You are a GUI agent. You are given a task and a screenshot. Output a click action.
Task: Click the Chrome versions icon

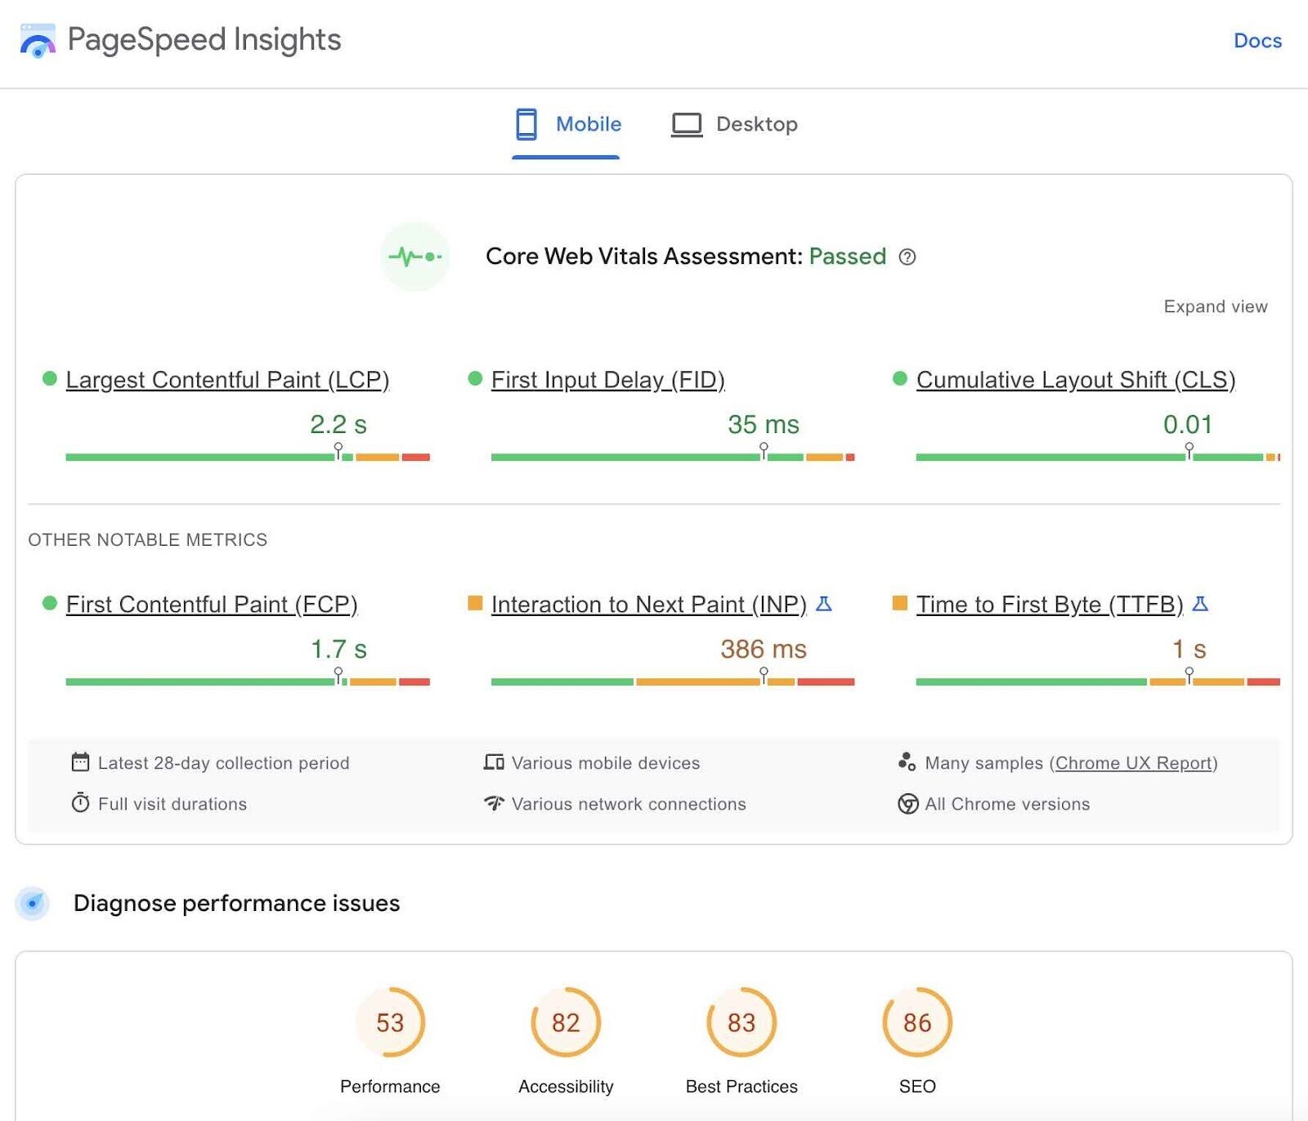(x=907, y=803)
